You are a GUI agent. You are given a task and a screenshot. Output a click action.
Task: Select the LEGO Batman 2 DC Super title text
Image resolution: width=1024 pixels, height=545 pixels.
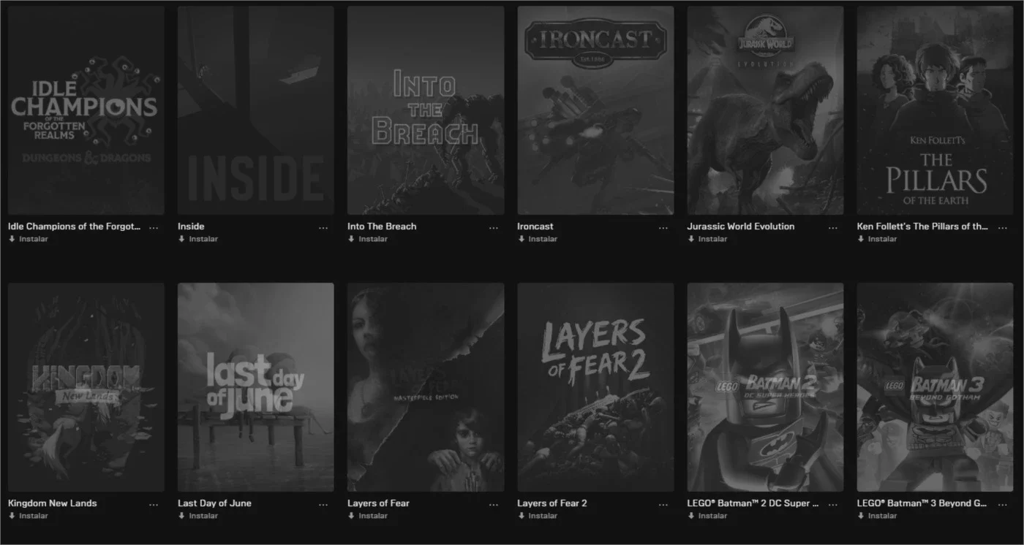click(753, 503)
